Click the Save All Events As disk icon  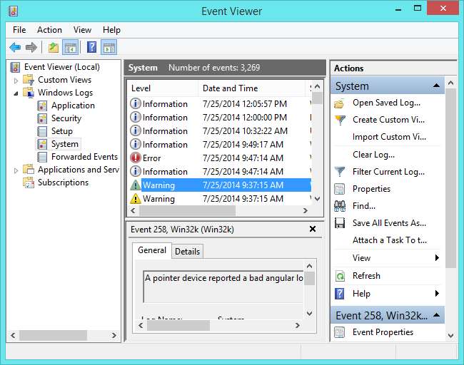click(x=341, y=223)
